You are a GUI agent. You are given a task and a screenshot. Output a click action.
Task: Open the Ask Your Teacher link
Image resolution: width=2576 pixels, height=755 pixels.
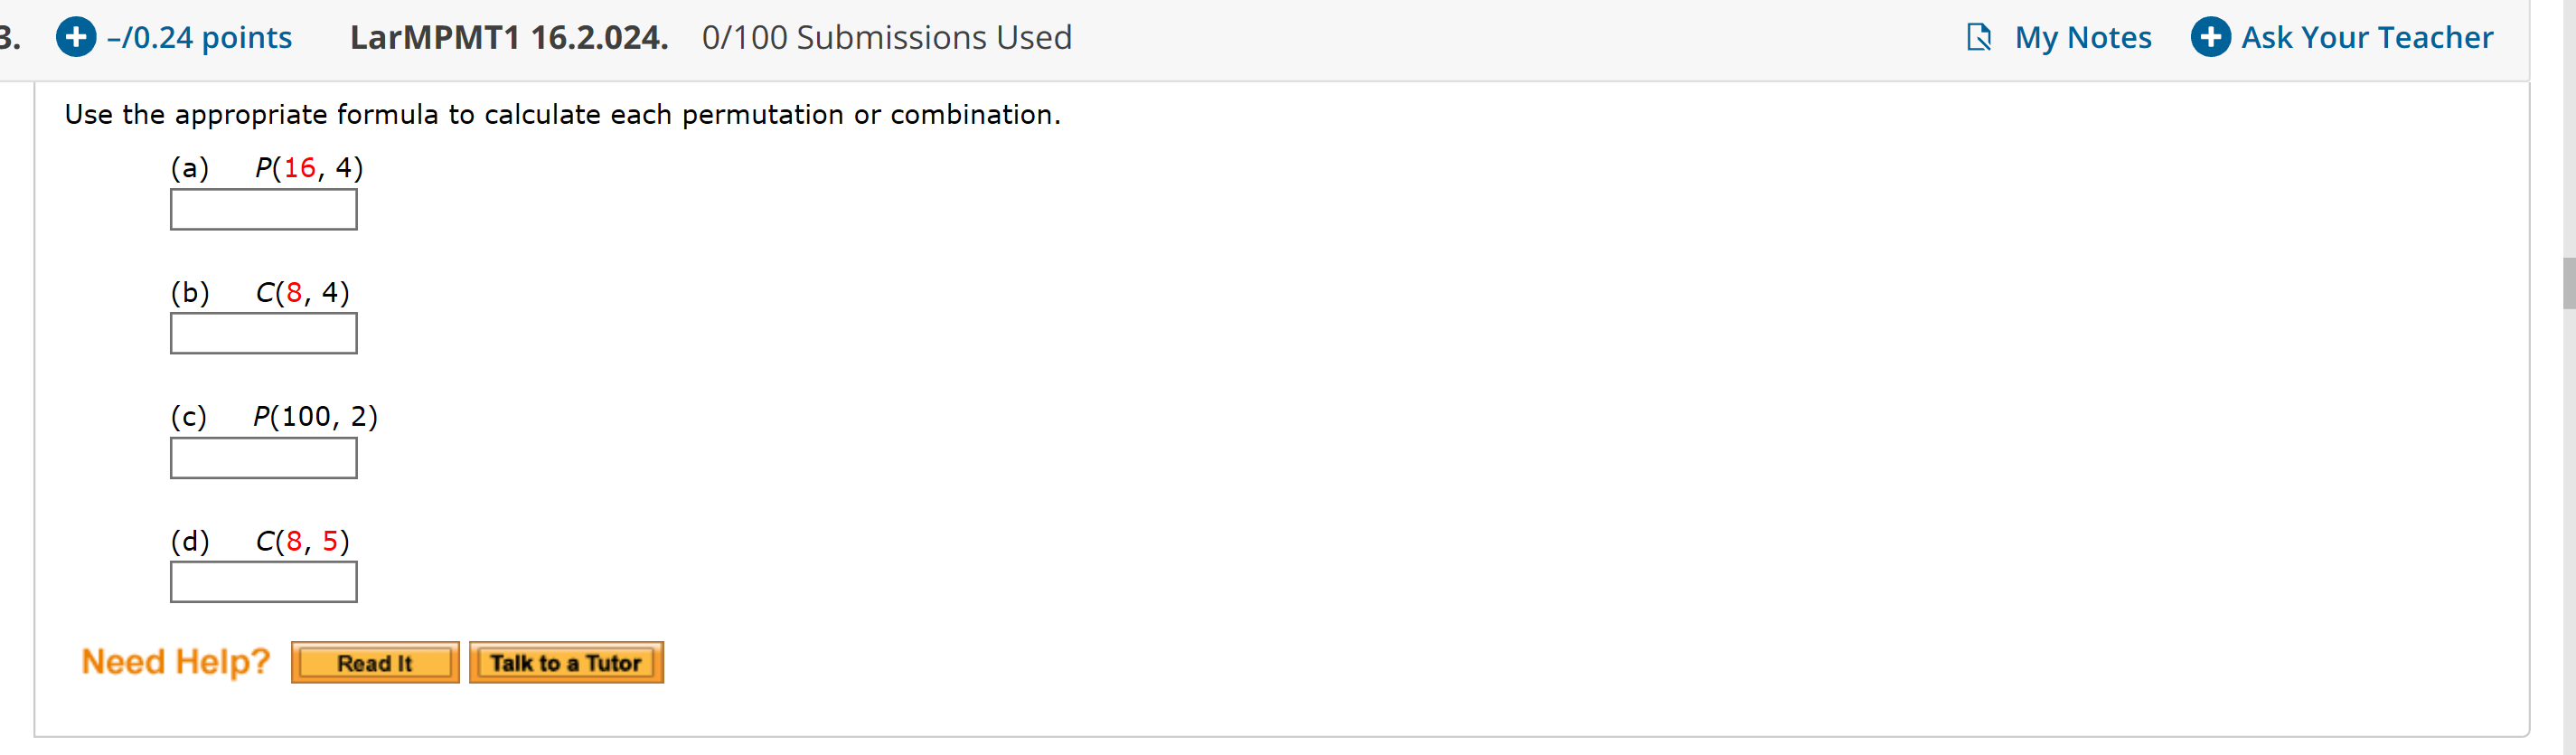point(2366,38)
